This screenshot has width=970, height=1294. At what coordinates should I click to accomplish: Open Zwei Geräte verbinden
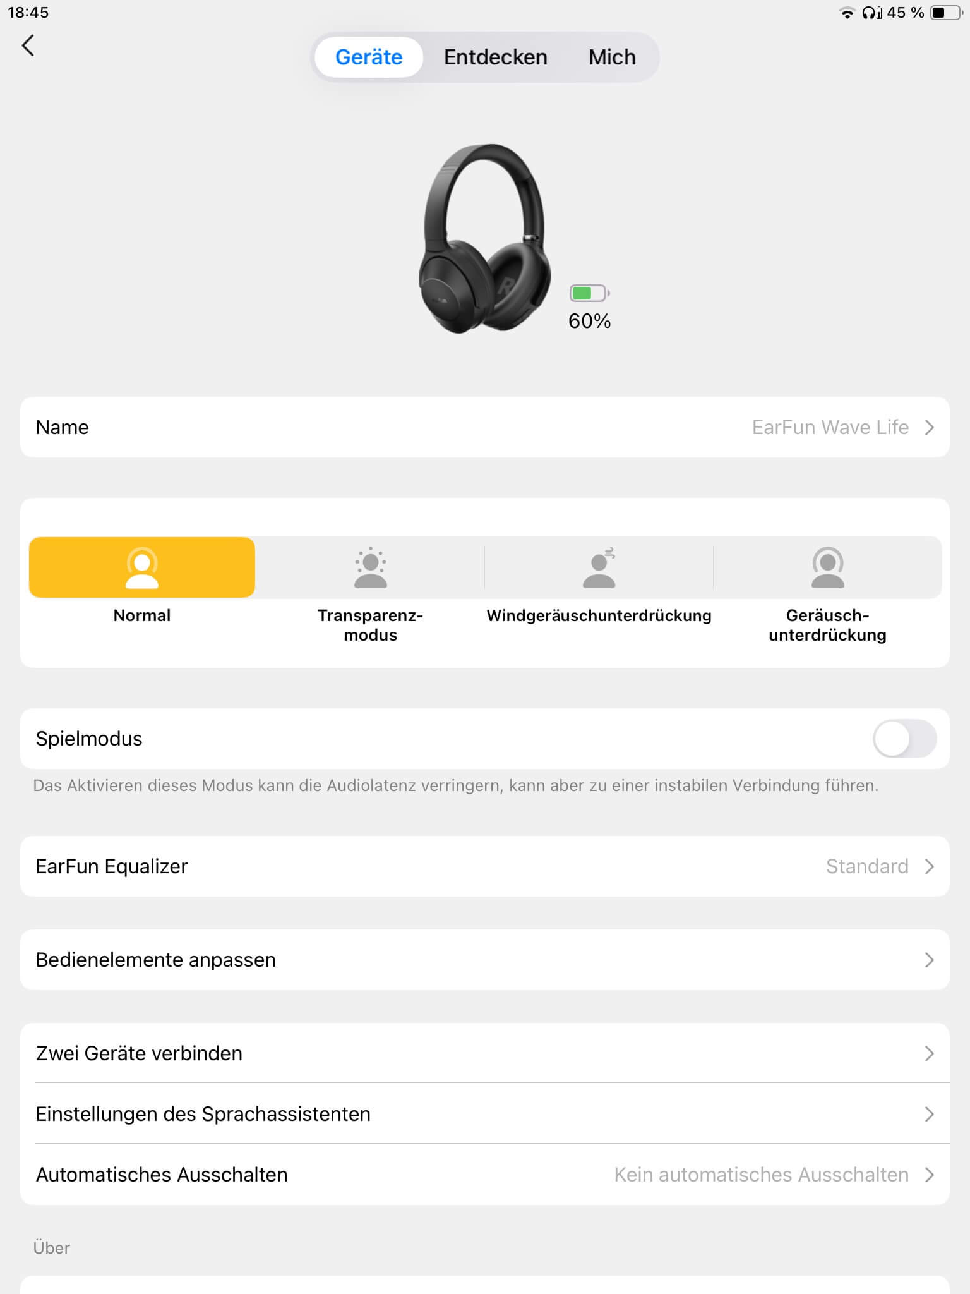[x=484, y=1053]
